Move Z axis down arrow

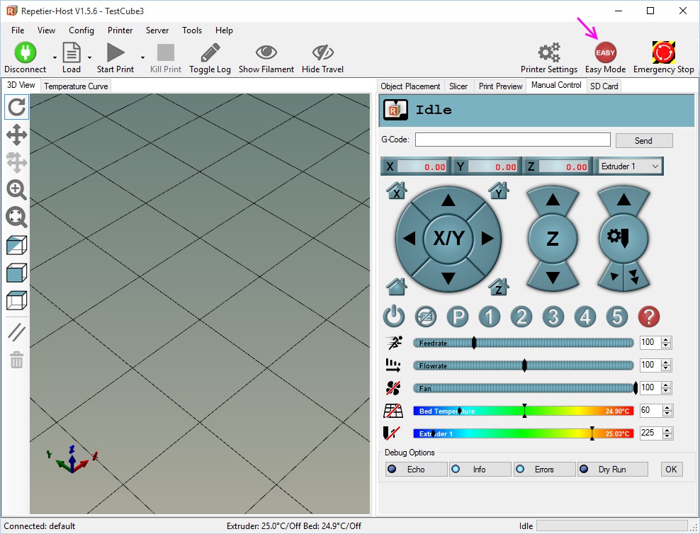pos(553,278)
